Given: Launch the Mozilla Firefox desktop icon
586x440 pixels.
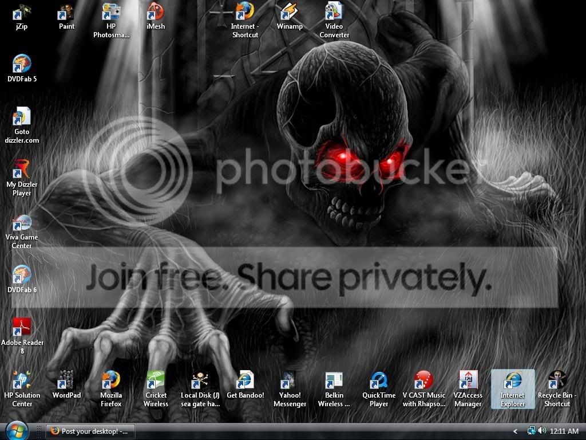Looking at the screenshot, I should coord(111,389).
